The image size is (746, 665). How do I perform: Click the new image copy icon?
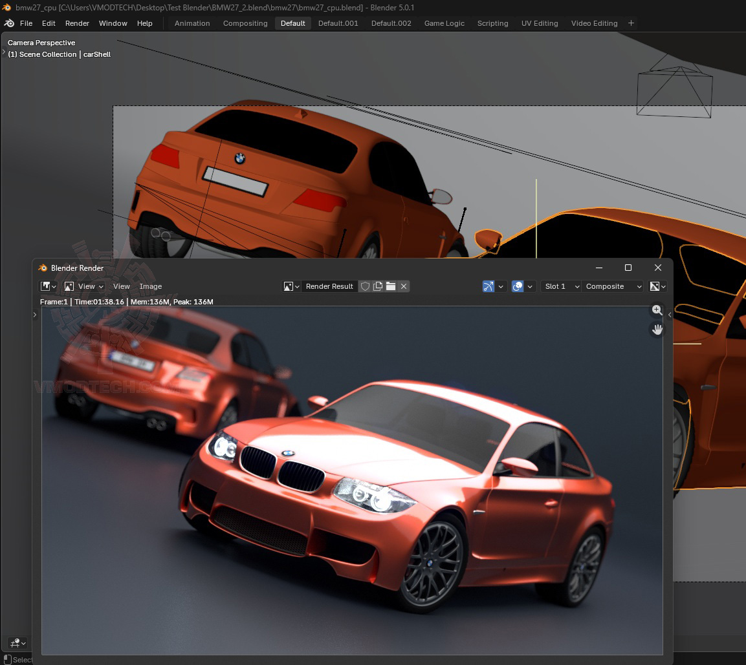(x=378, y=286)
